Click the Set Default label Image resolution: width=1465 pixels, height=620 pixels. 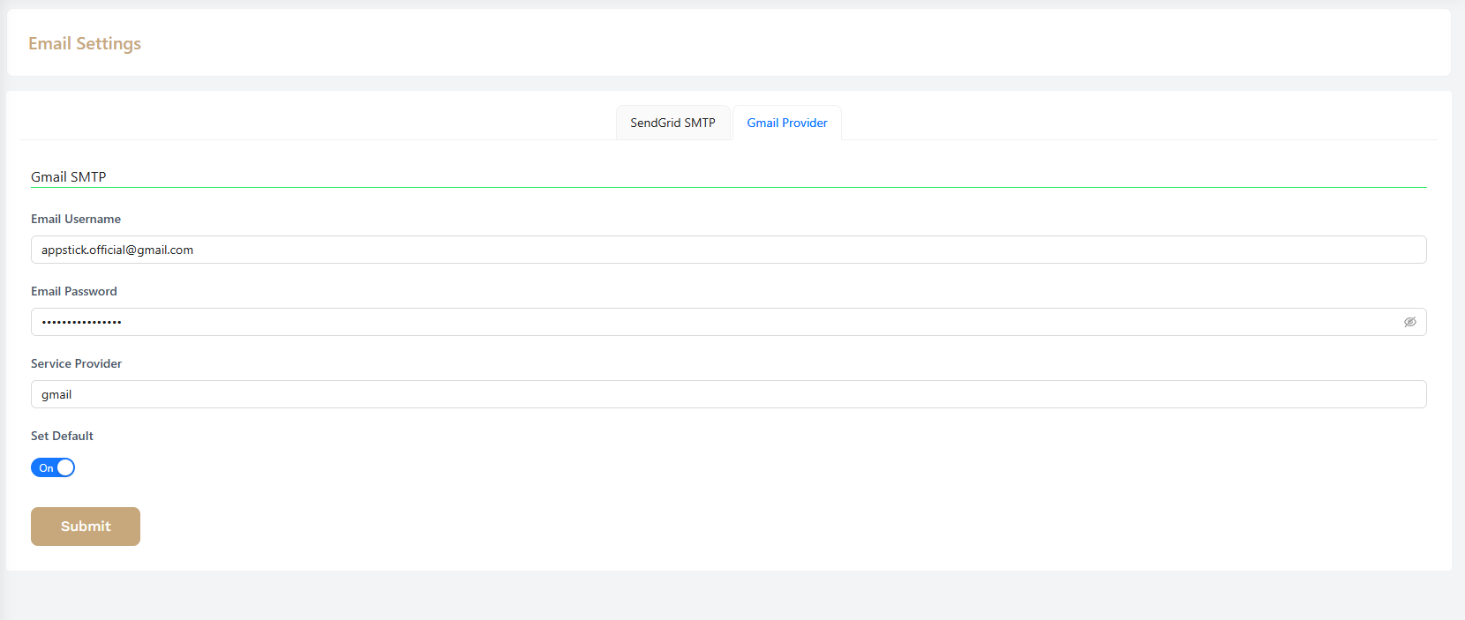(x=62, y=436)
